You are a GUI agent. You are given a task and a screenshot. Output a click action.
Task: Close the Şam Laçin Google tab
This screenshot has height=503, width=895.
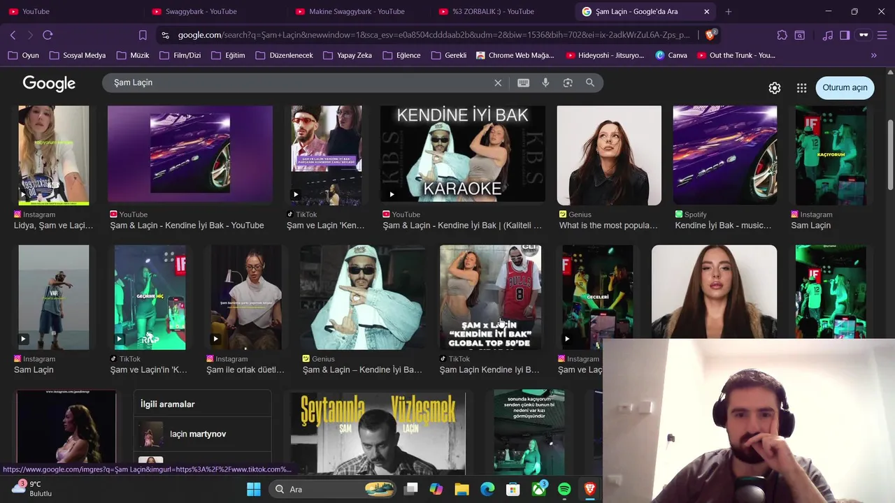(706, 11)
